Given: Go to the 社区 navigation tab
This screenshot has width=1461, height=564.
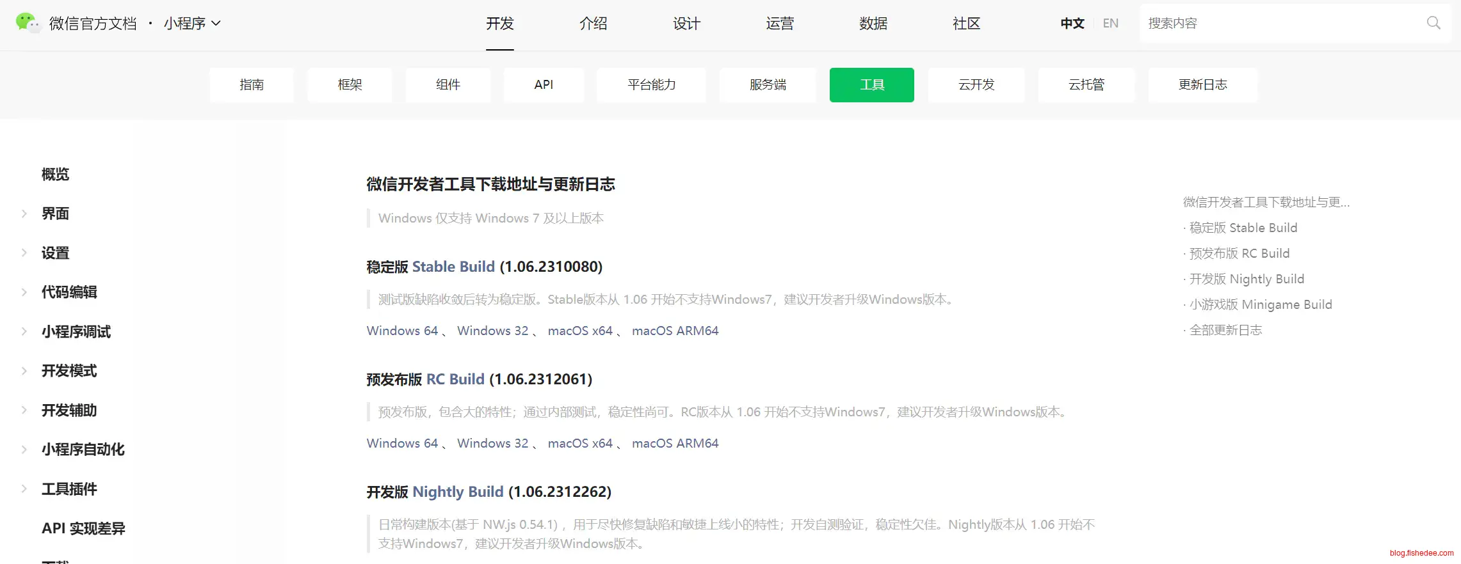Looking at the screenshot, I should click(x=966, y=24).
